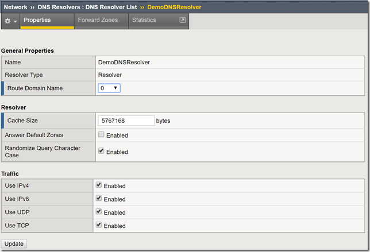Expand the gear menu dropdown arrow
Screen dimensions: 370x252
[15, 21]
